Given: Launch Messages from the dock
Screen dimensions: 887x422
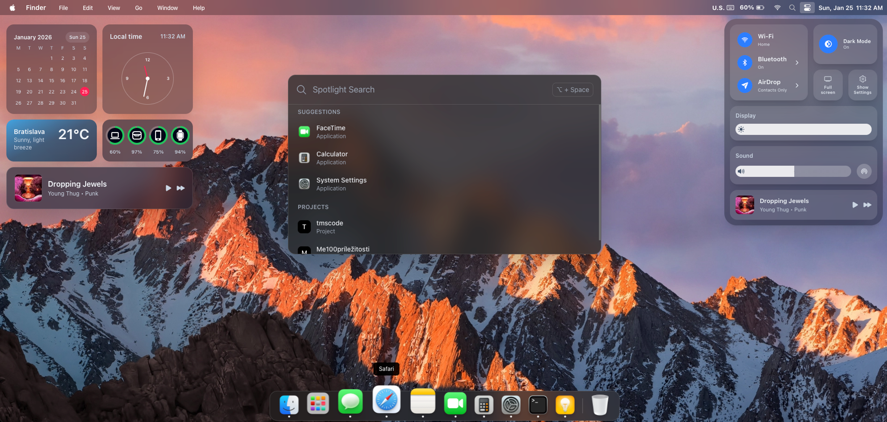Looking at the screenshot, I should pos(350,402).
